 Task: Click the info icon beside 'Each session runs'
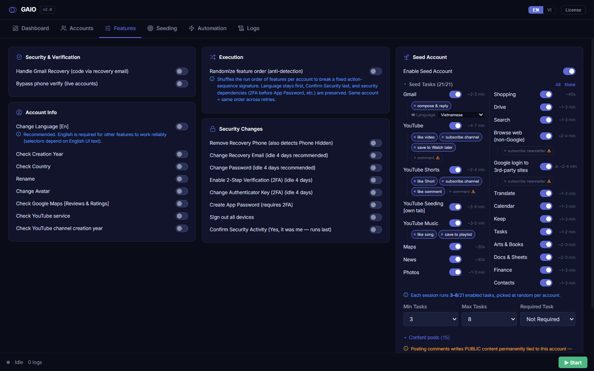pyautogui.click(x=406, y=295)
